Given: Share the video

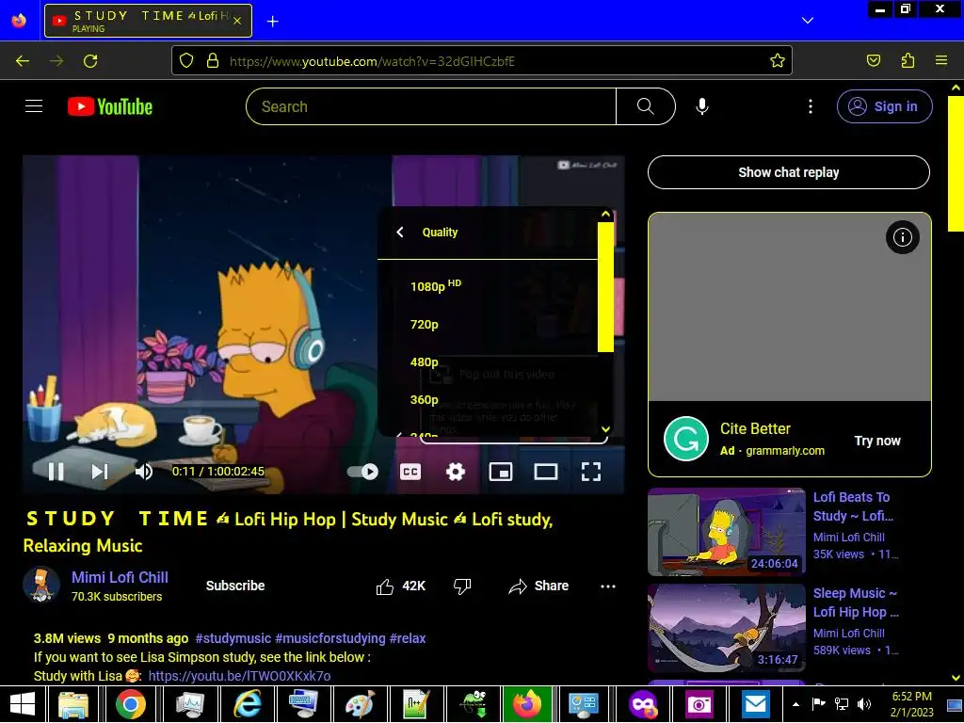Looking at the screenshot, I should pyautogui.click(x=538, y=586).
